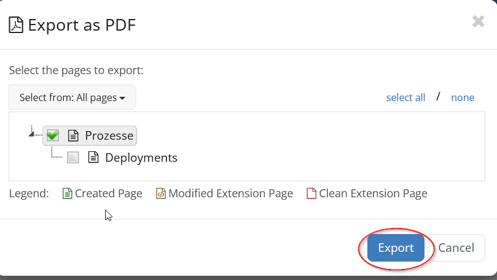
Task: Click the red Clean Extension Page icon
Action: (x=311, y=194)
